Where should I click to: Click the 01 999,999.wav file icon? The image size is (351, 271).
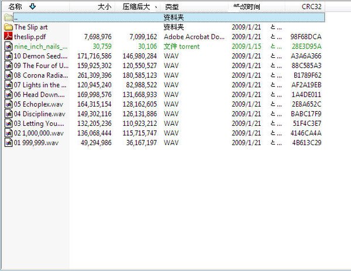9,143
